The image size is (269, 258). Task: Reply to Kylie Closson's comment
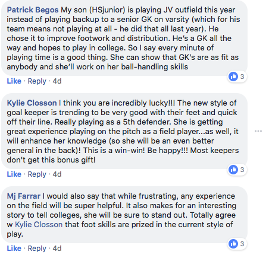37,174
